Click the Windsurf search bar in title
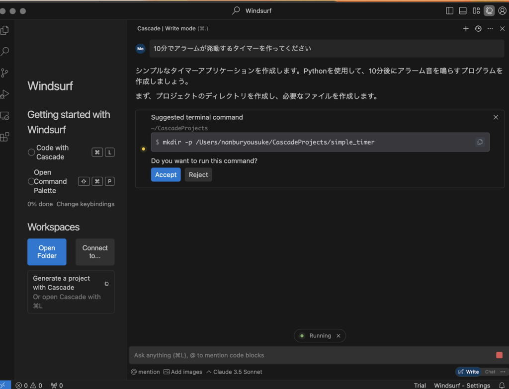The height and width of the screenshot is (389, 509). click(x=252, y=11)
